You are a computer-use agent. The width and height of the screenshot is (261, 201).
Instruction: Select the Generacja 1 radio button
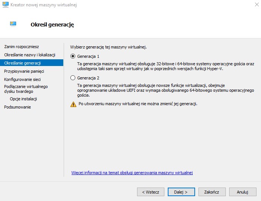click(x=73, y=56)
